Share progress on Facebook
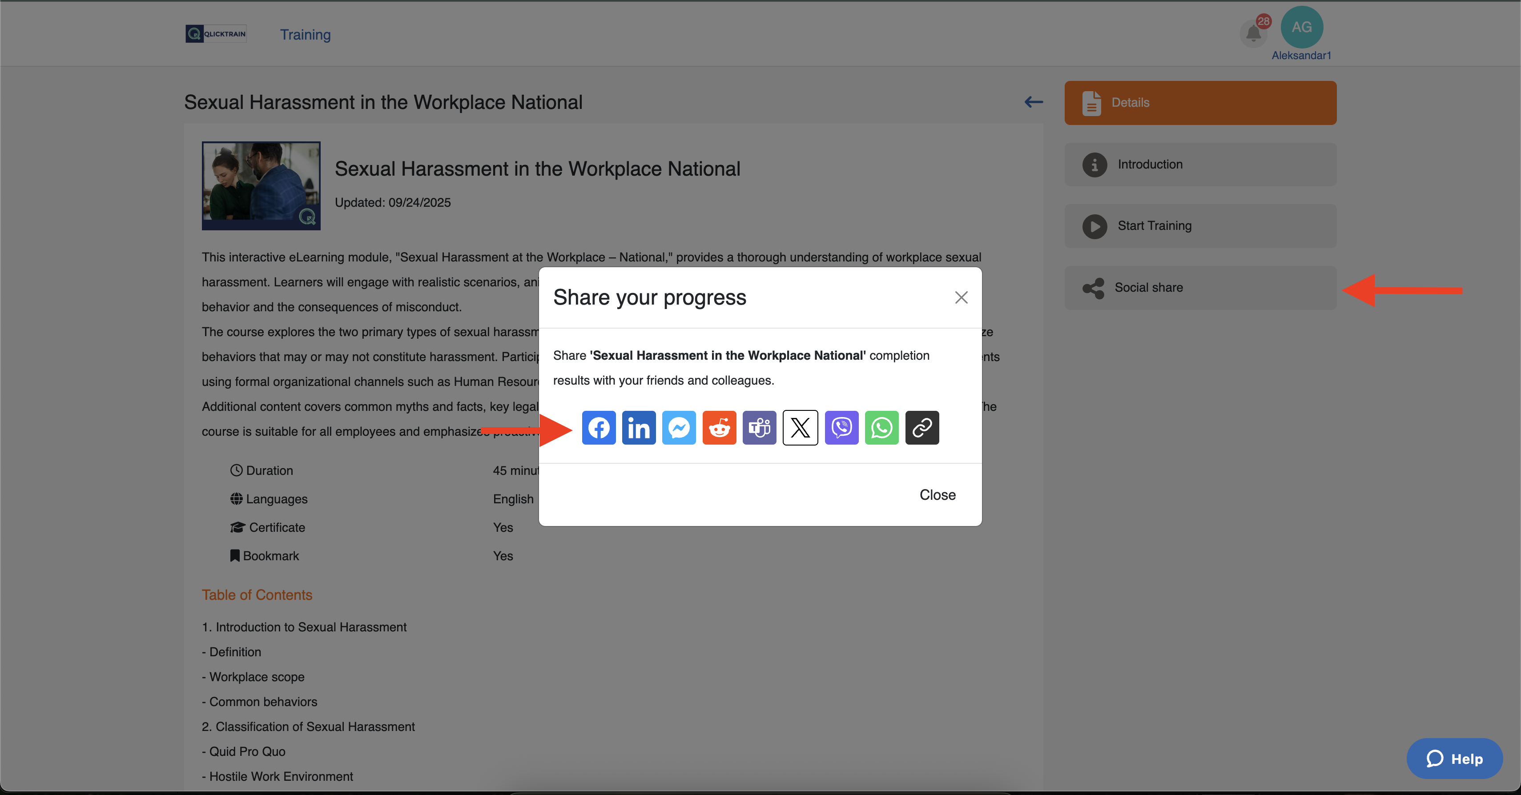This screenshot has height=795, width=1521. (x=599, y=427)
